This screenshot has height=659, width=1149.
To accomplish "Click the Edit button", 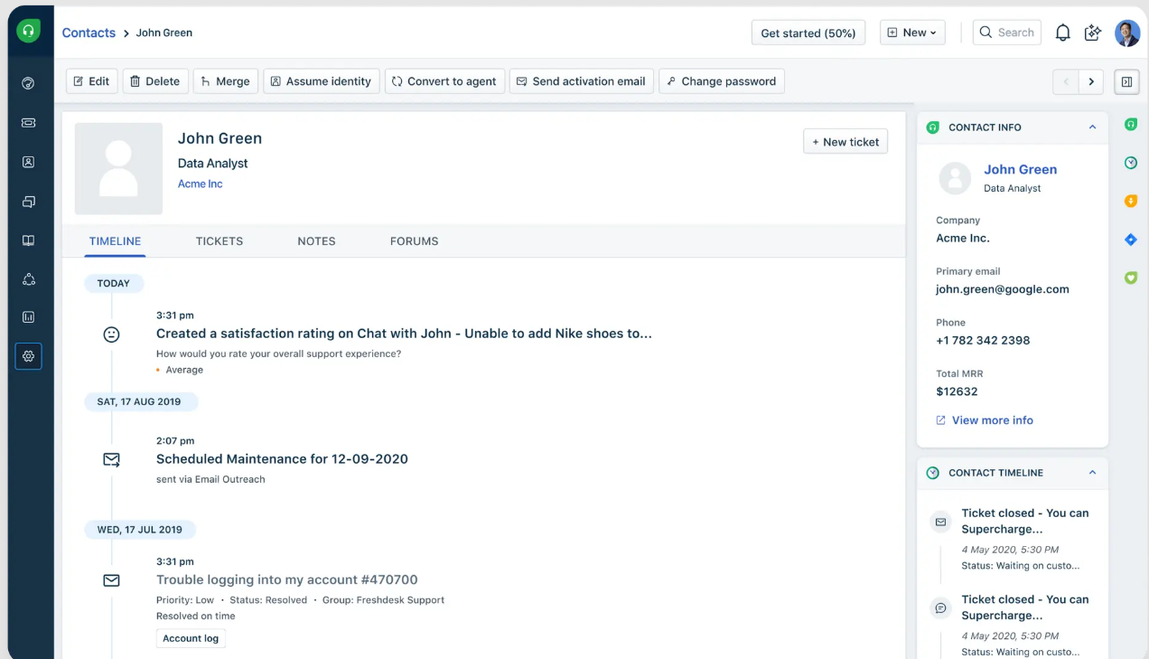I will (91, 81).
